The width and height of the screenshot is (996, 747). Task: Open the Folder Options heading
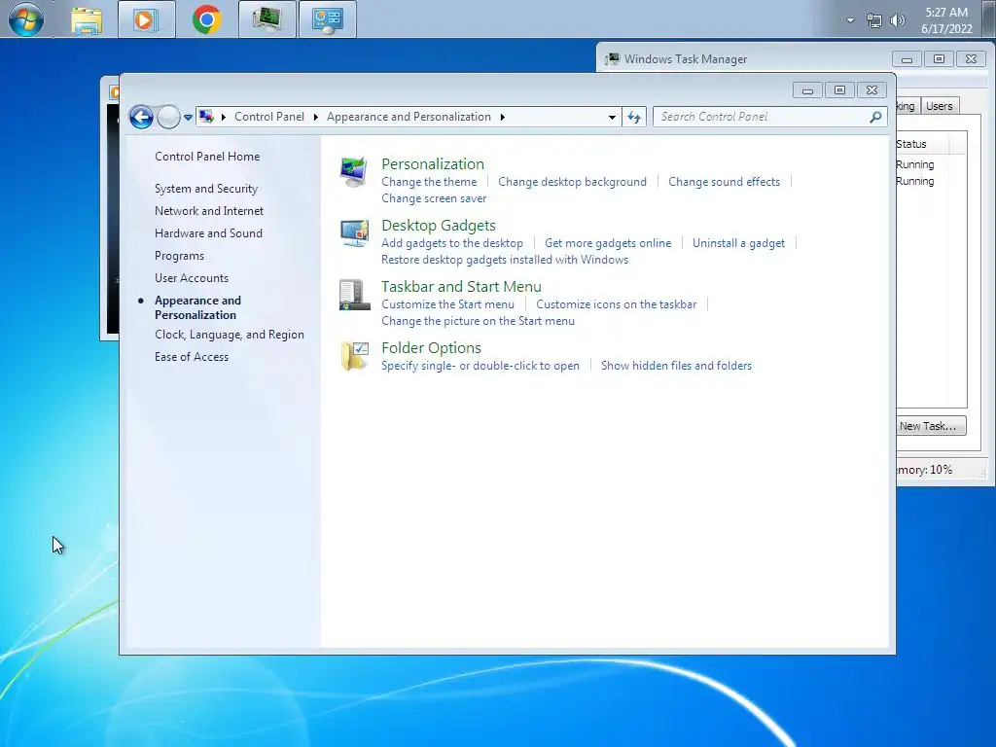click(431, 348)
